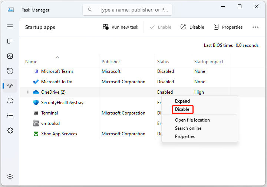
Task: Click High startup impact of OneDrive
Action: [x=199, y=92]
